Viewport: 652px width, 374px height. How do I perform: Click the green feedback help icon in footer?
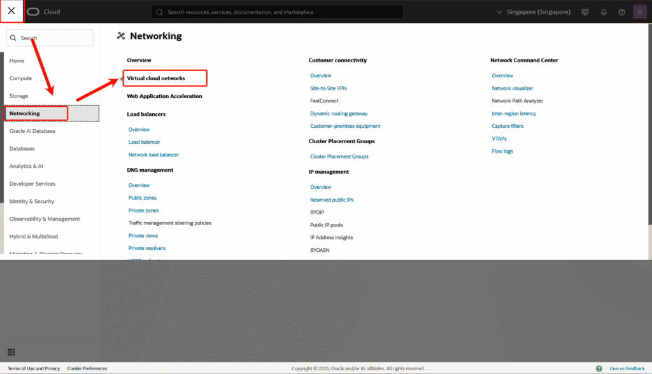click(x=599, y=368)
